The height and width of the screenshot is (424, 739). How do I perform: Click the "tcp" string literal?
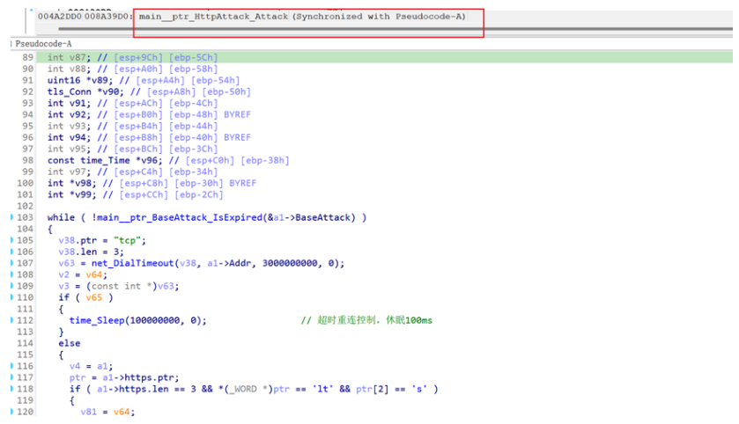pos(127,240)
